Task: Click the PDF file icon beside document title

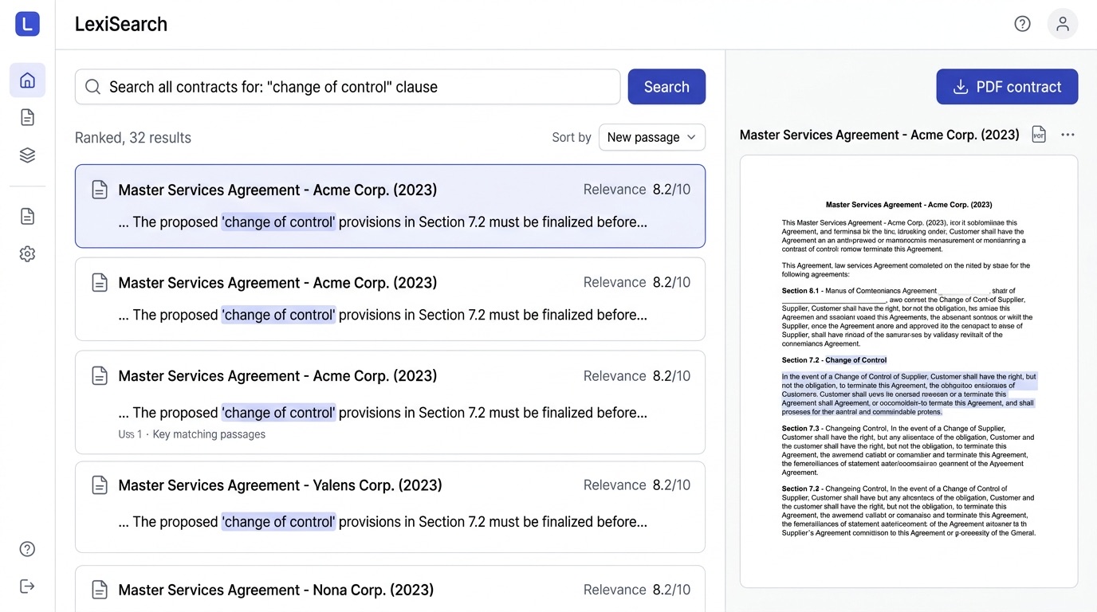Action: coord(1039,135)
